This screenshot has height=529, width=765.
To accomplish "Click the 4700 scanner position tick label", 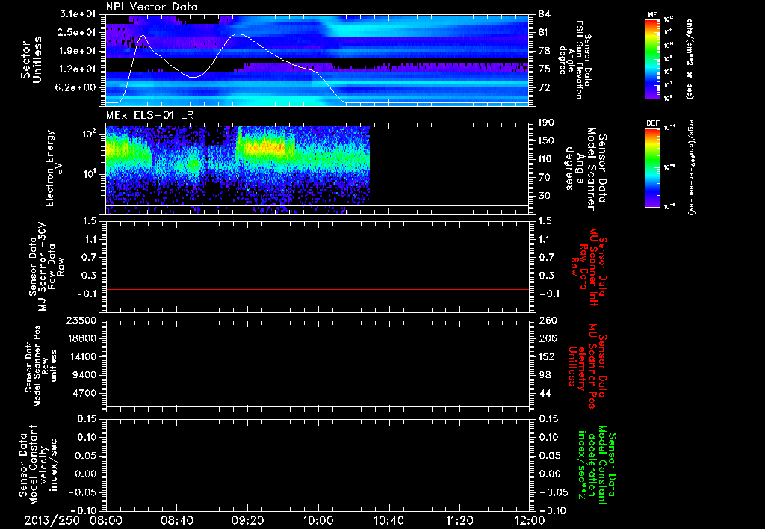I will tap(84, 393).
